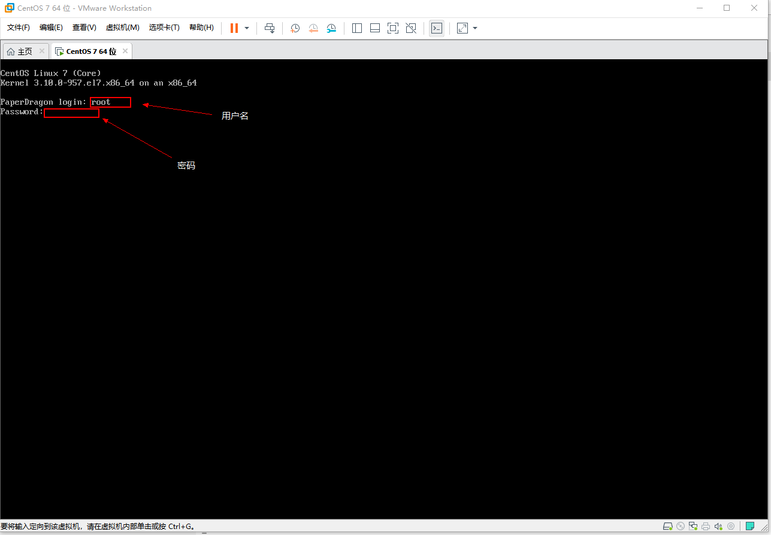Close the 主页 tab
The height and width of the screenshot is (535, 771).
tap(42, 51)
